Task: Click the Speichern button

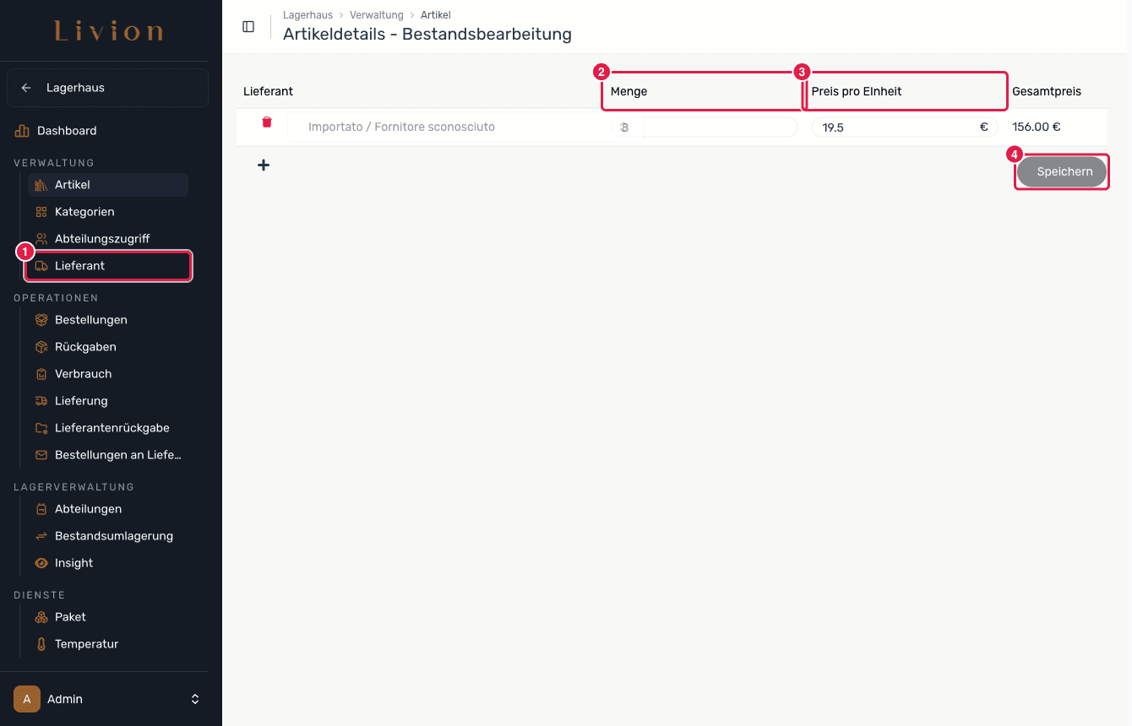Action: (x=1062, y=171)
